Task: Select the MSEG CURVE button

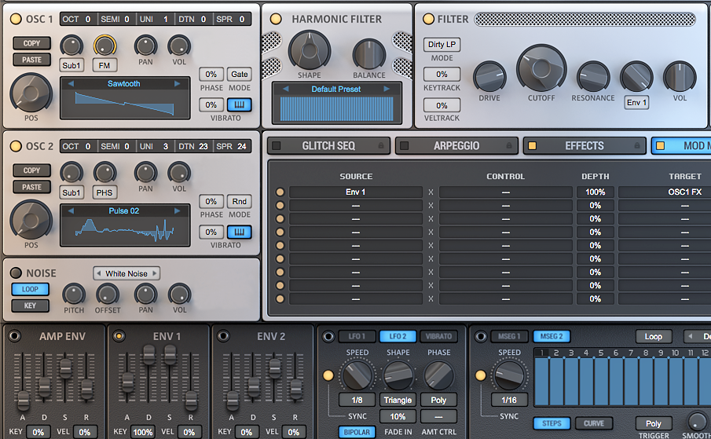Action: (x=594, y=423)
